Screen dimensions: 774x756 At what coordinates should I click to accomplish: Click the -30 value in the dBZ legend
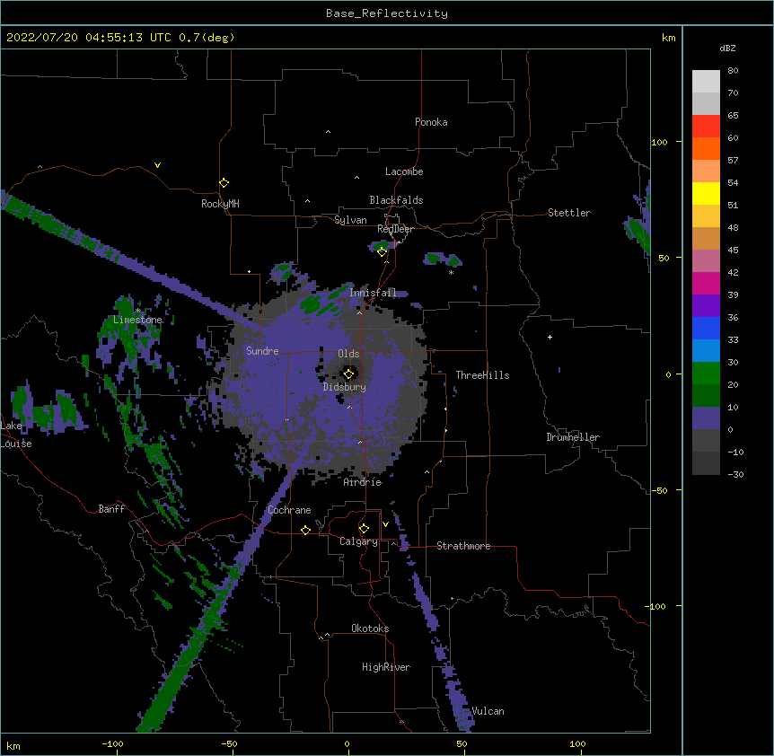click(735, 474)
